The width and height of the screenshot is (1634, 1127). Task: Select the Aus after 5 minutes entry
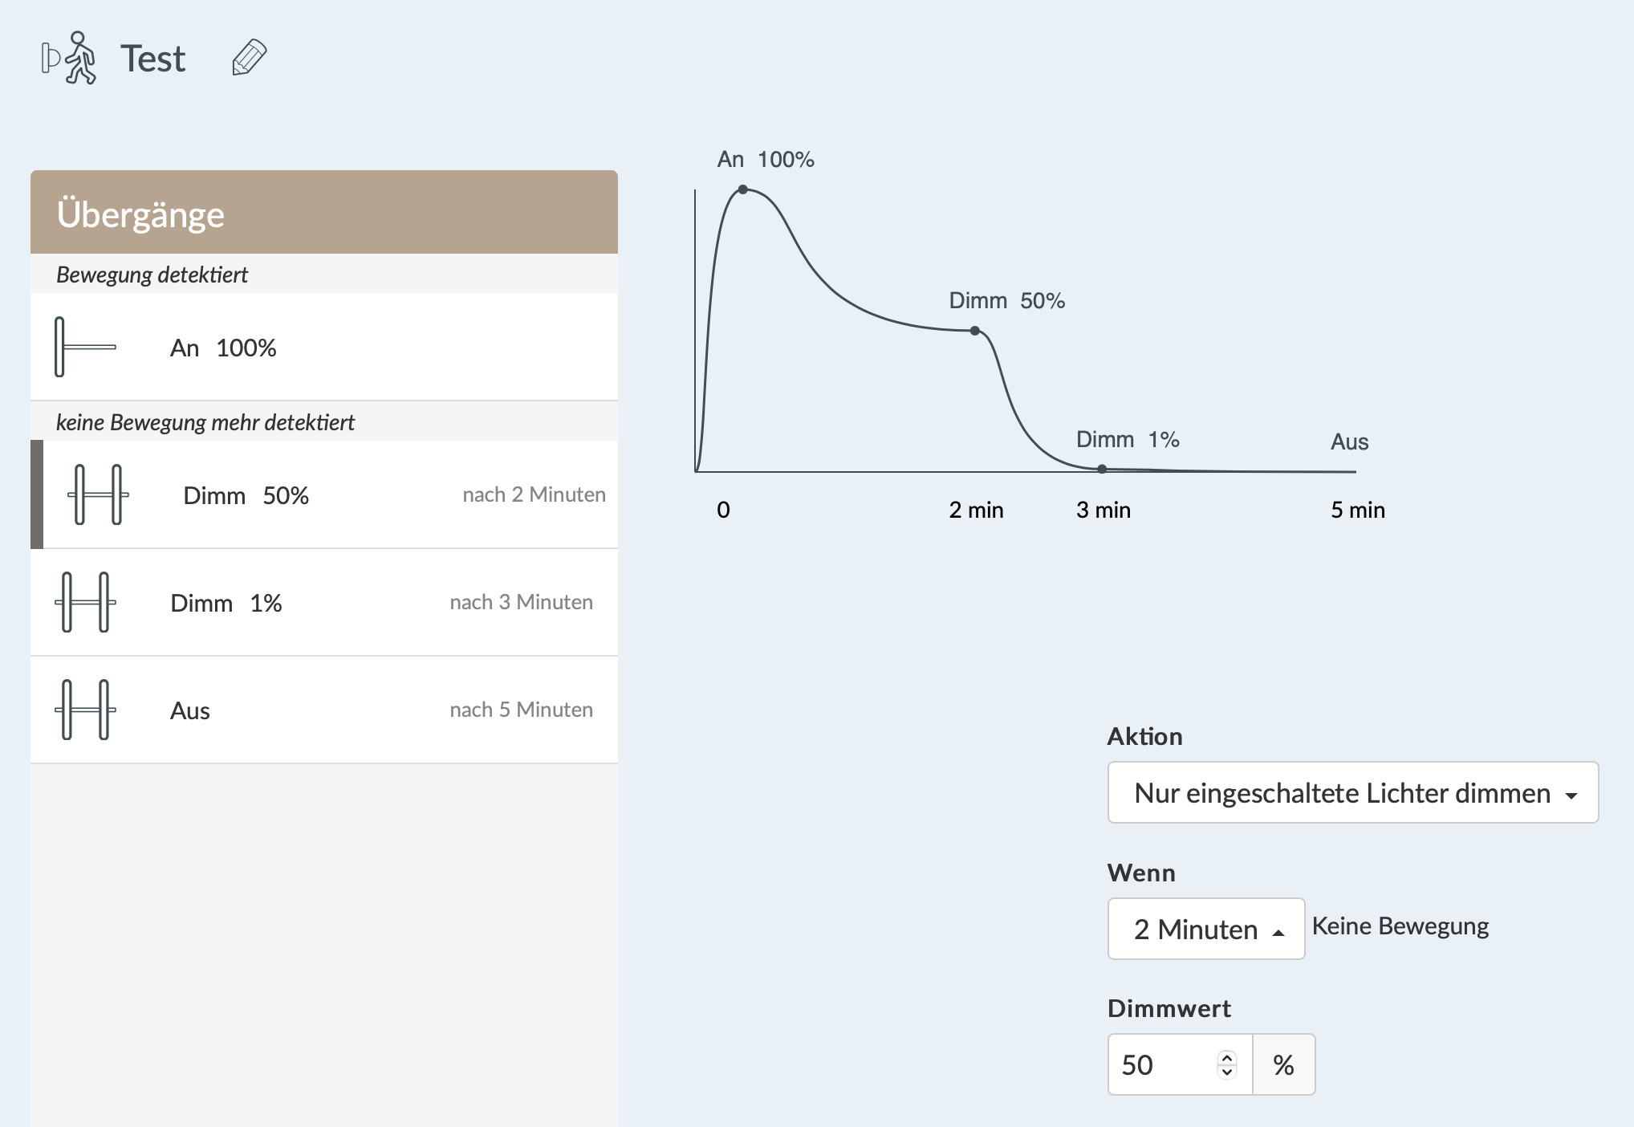[x=324, y=710]
